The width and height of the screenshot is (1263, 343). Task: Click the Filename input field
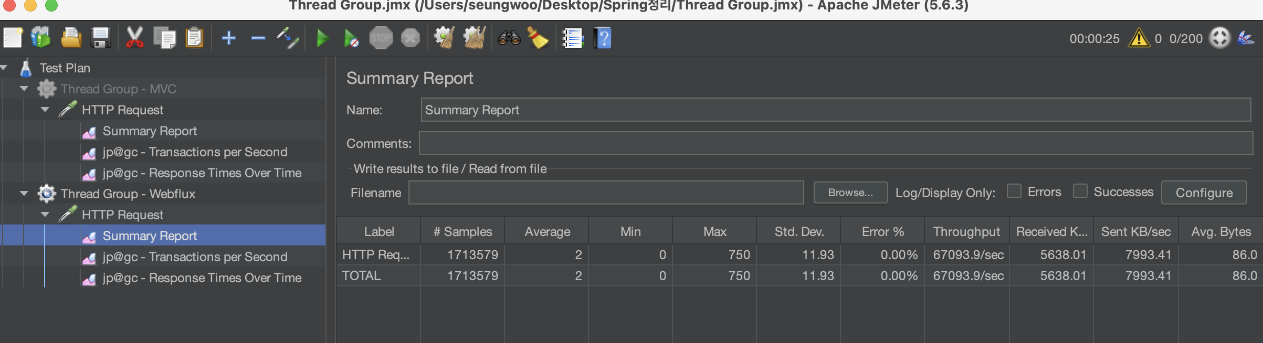(606, 192)
